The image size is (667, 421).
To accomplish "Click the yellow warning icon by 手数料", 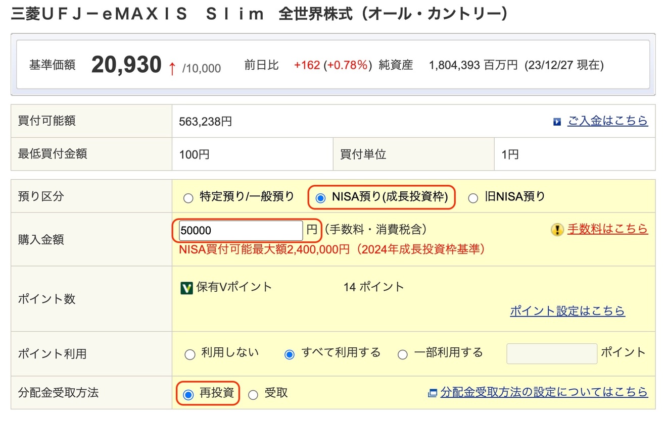I will tap(557, 230).
